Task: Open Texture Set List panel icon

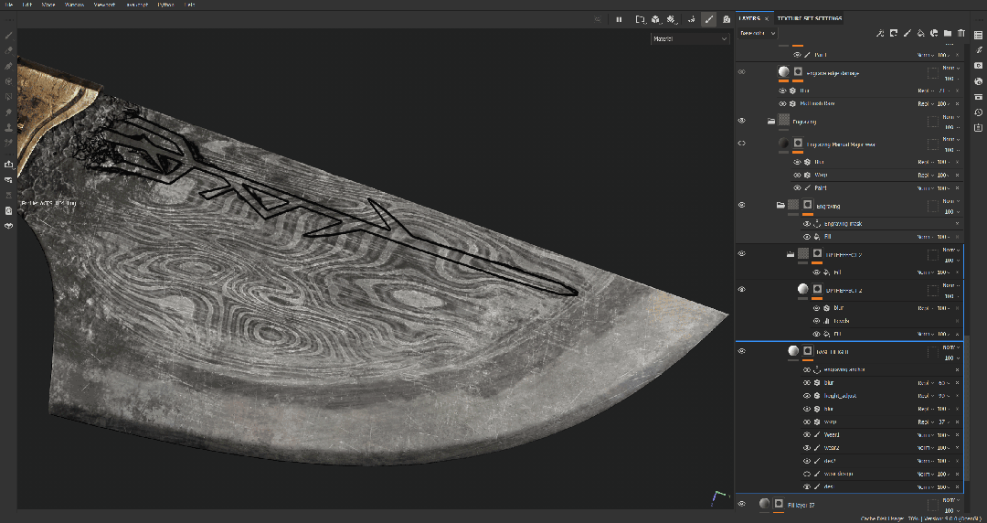Action: 978,34
